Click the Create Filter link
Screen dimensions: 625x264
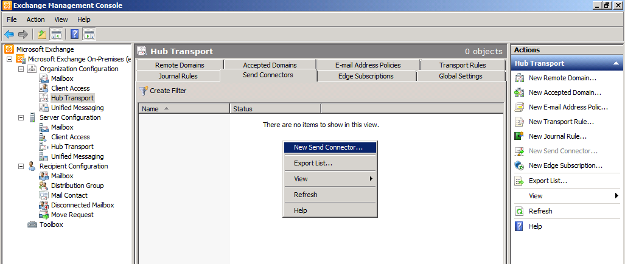point(168,91)
